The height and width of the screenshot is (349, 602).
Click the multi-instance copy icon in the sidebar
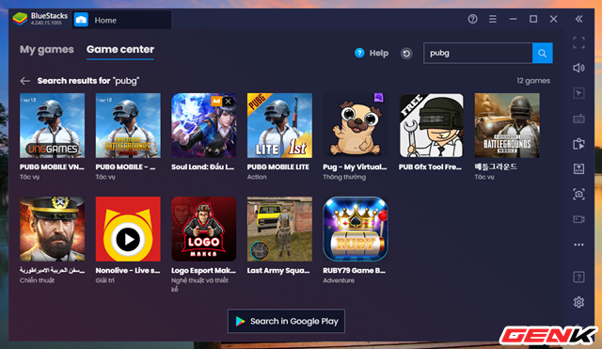click(578, 144)
